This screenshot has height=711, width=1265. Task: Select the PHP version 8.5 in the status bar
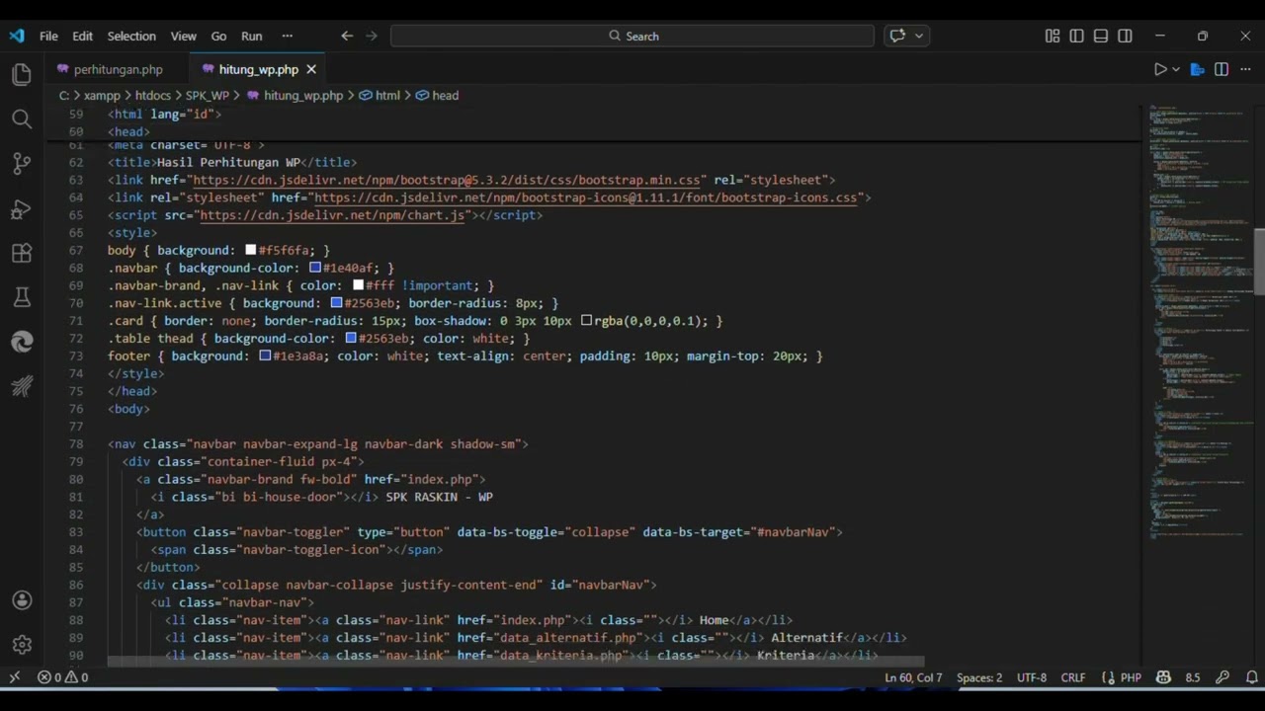[1193, 677]
